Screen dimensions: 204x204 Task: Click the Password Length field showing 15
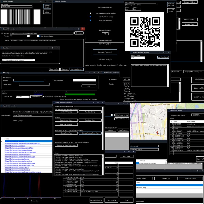[x=105, y=34]
